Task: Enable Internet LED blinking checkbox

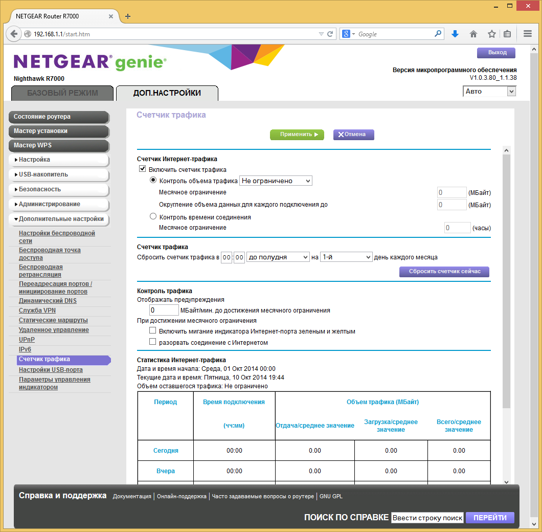Action: (152, 330)
